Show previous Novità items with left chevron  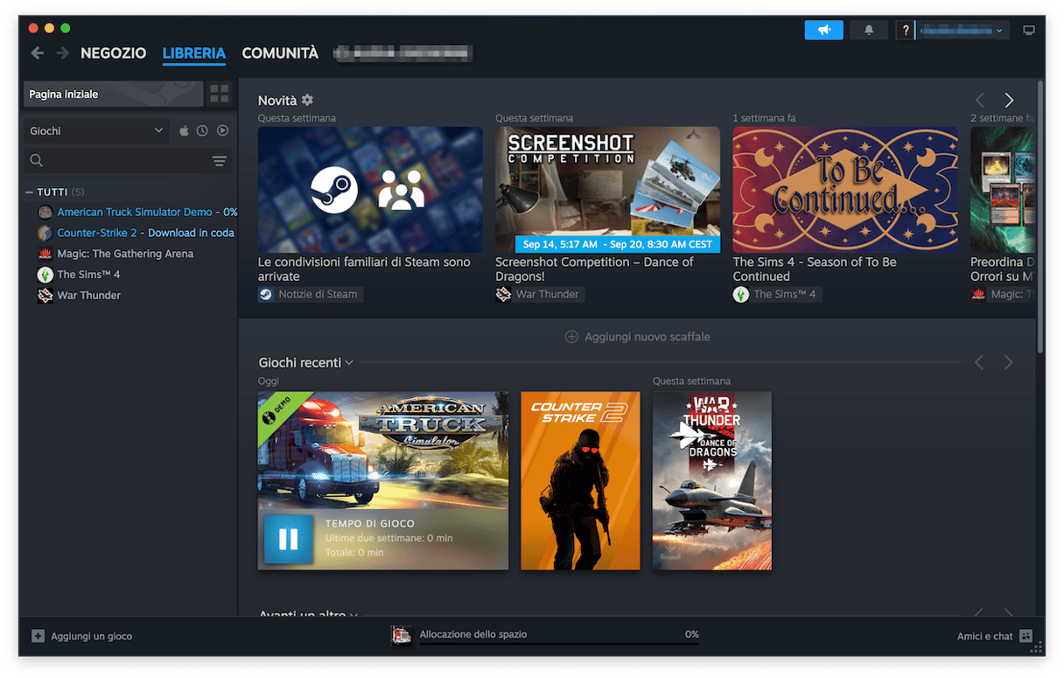(980, 101)
